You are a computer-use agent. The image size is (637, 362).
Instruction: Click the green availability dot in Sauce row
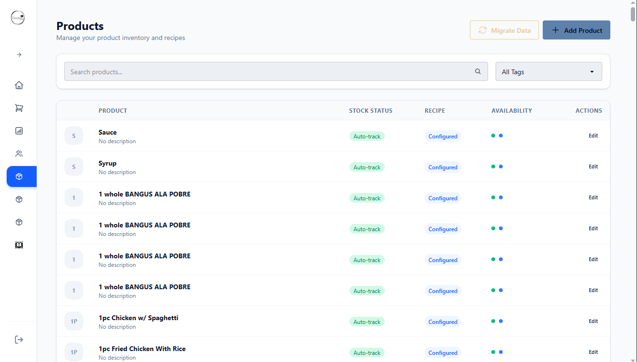pyautogui.click(x=493, y=136)
